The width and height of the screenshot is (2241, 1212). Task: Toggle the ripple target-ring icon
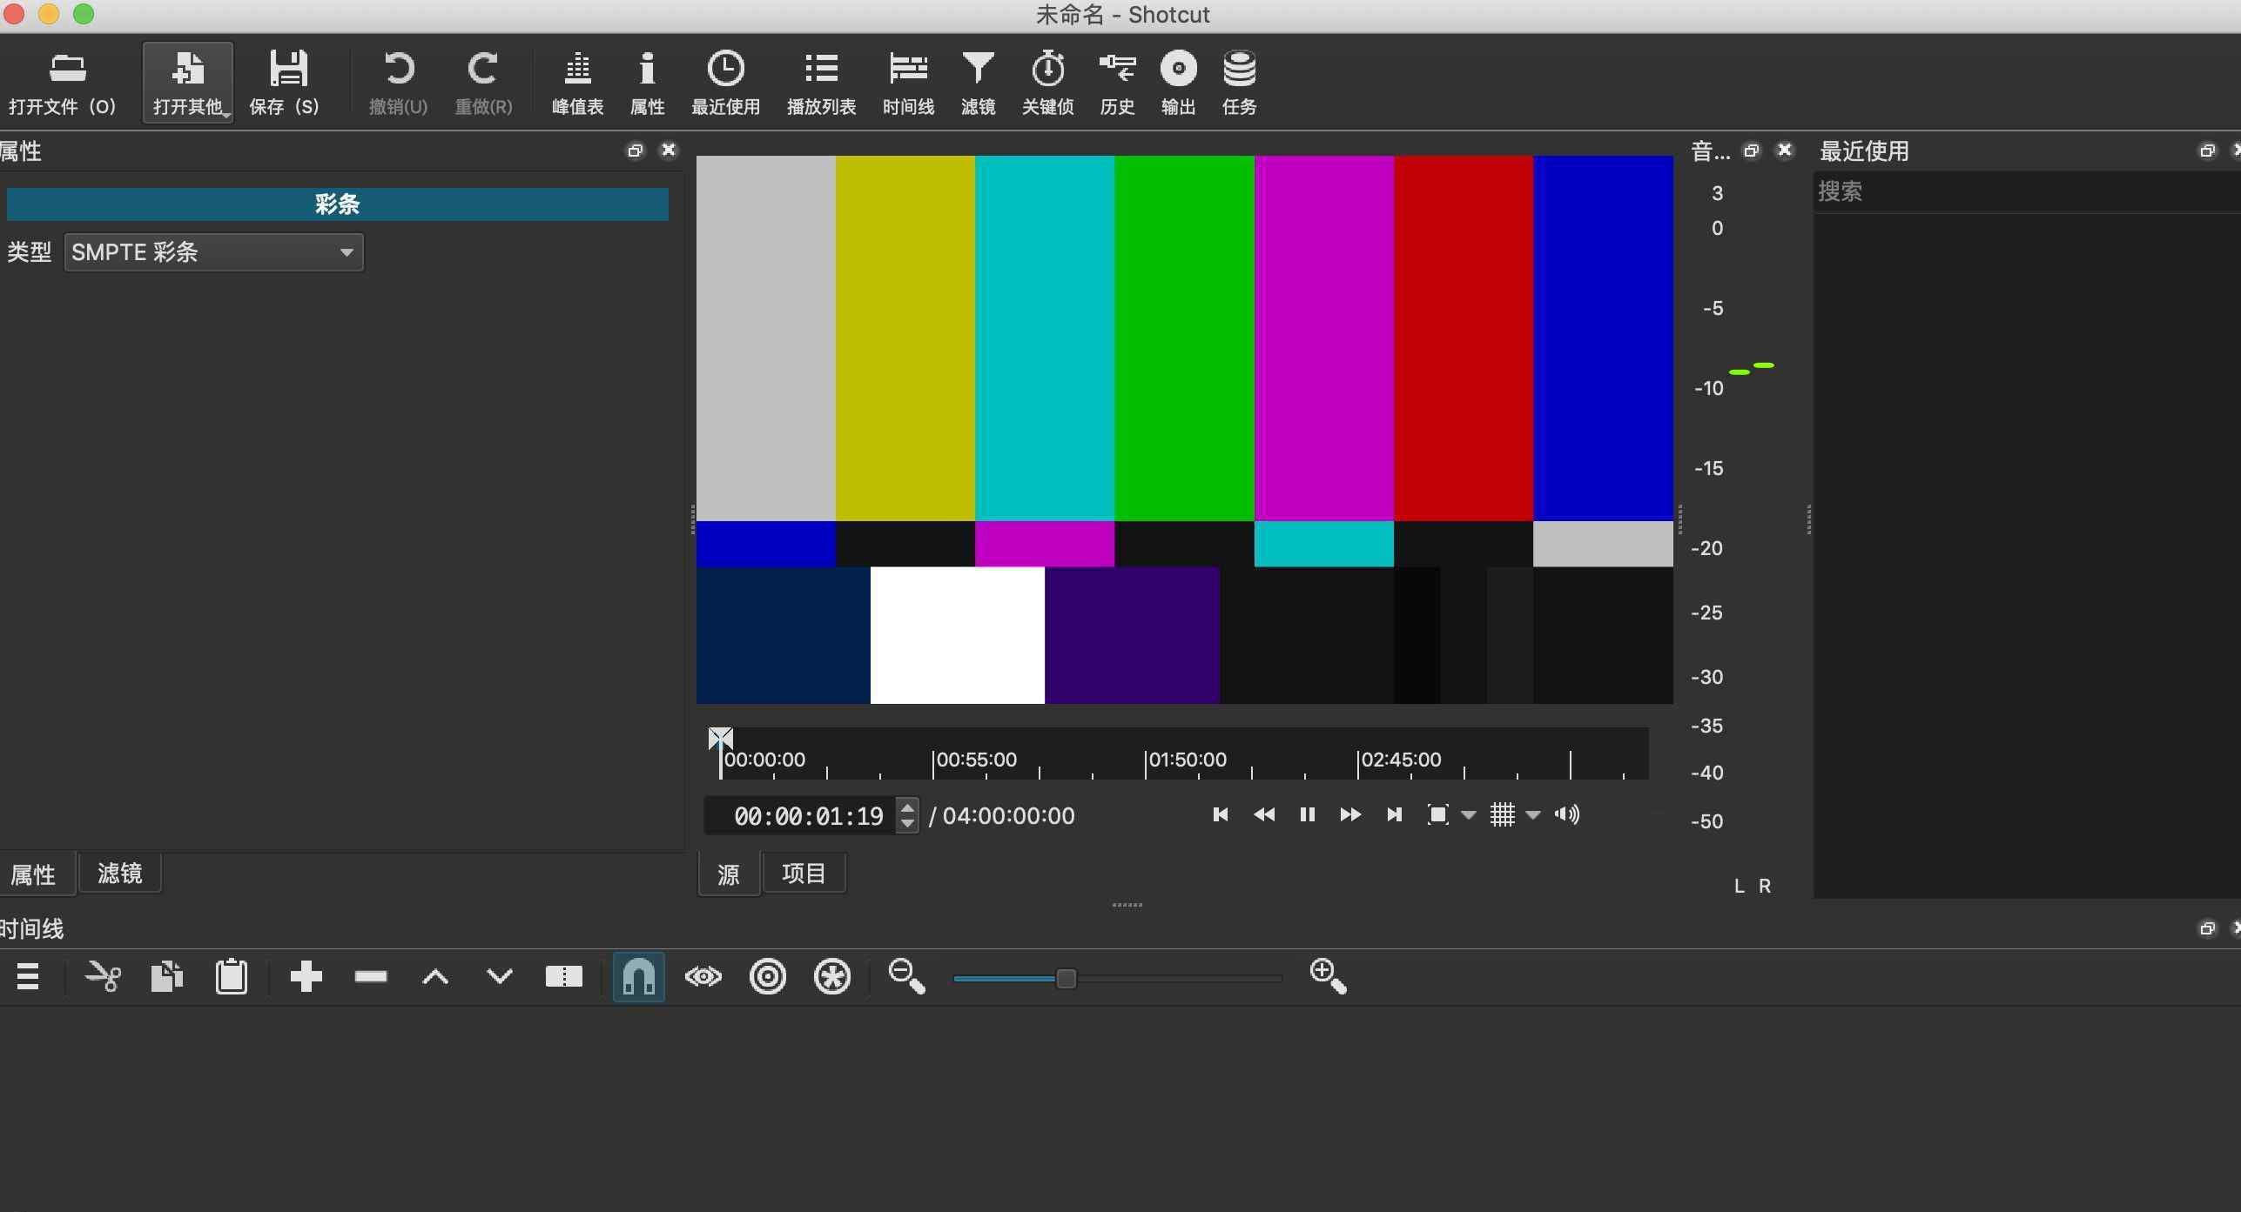[768, 977]
